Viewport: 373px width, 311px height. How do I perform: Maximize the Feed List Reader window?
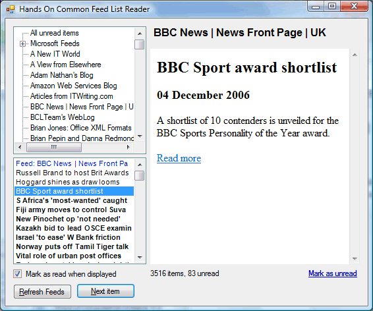332,7
